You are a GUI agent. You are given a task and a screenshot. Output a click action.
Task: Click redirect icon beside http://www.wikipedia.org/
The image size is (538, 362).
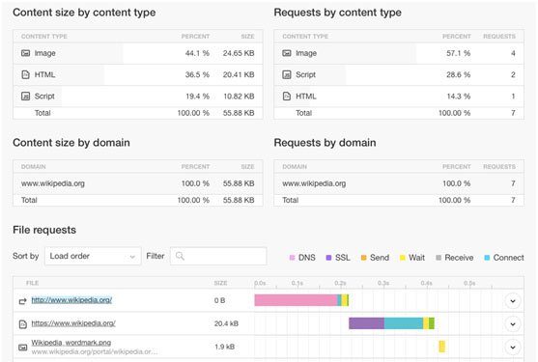22,301
